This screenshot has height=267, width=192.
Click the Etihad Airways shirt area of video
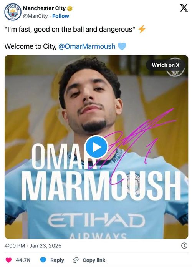point(96,225)
